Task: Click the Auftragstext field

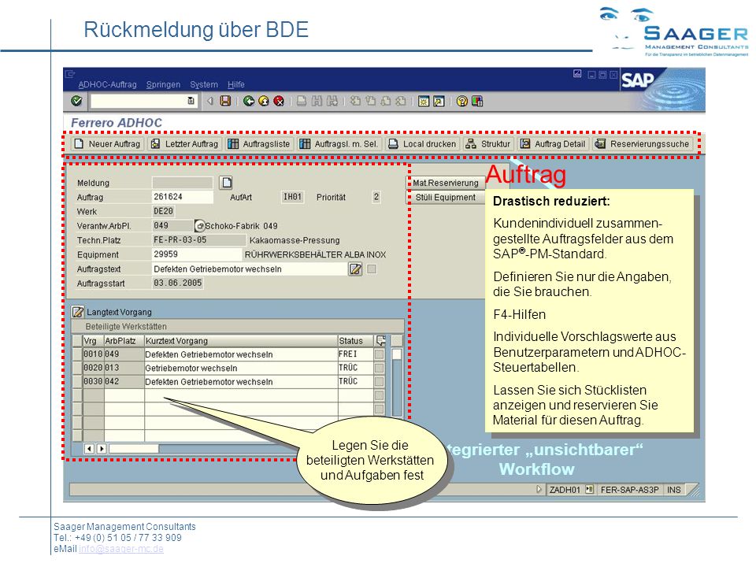Action: (249, 269)
